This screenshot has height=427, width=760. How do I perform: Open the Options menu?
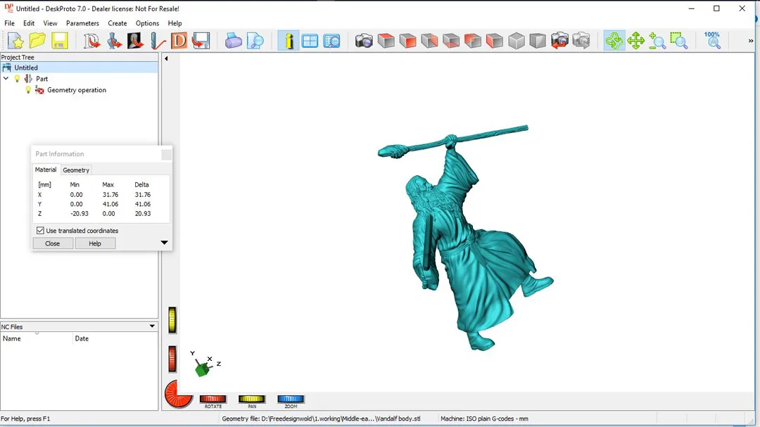[147, 23]
